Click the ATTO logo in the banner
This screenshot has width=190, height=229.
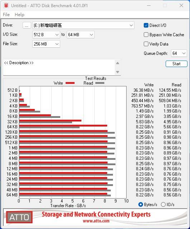click(19, 217)
